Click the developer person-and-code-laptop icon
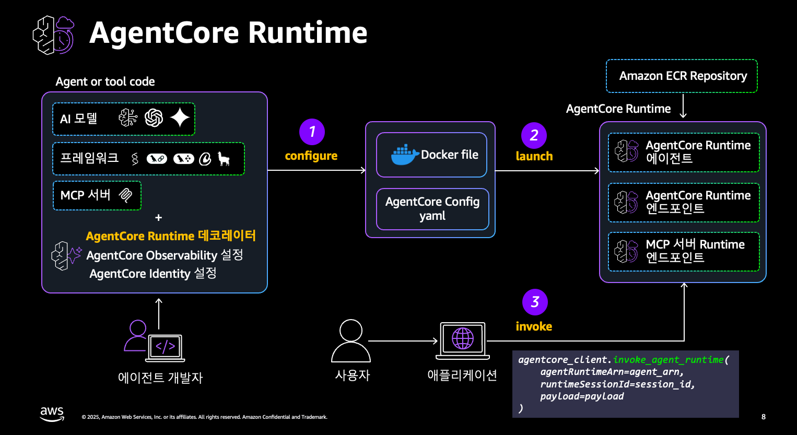This screenshot has width=797, height=435. point(154,340)
